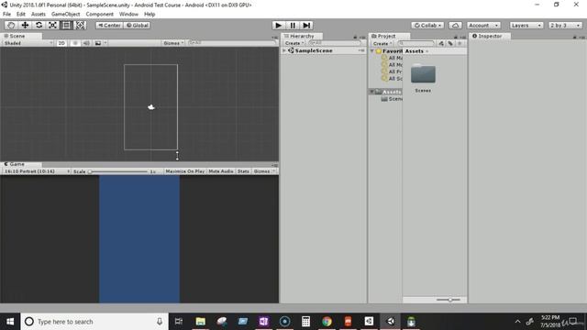Image resolution: width=587 pixels, height=330 pixels.
Task: Adjust the Game view Scale slider
Action: 118,171
